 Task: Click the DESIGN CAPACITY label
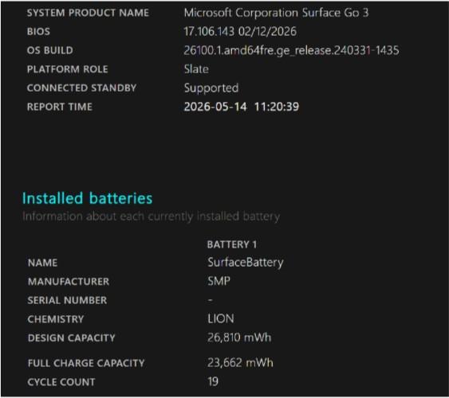coord(71,338)
